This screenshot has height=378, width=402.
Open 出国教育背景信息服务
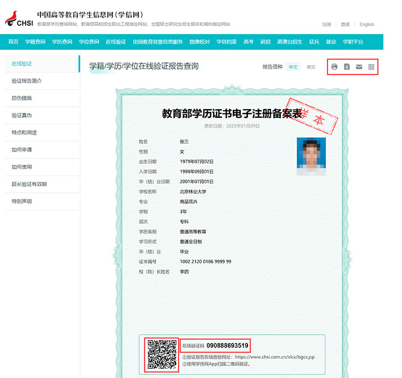coord(158,42)
